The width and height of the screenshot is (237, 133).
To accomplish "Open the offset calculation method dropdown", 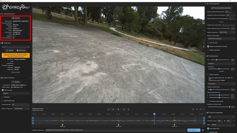I will (221, 39).
